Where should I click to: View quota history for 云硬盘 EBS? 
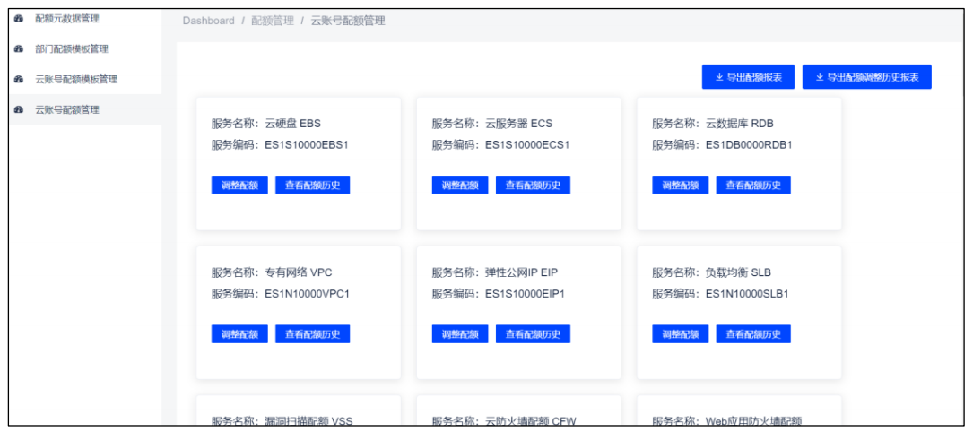click(313, 185)
